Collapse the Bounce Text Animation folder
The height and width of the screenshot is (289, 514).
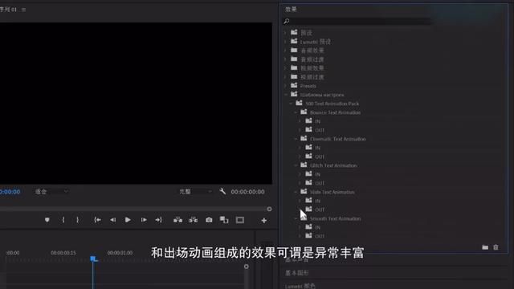pos(296,112)
